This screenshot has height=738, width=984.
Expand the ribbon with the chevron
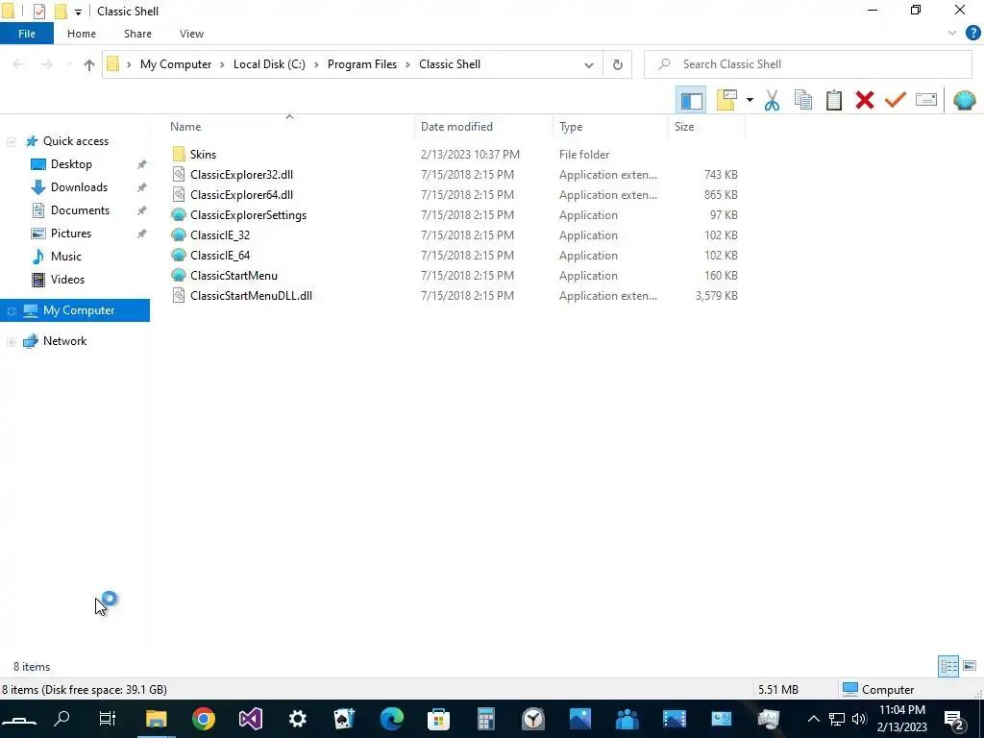pyautogui.click(x=952, y=34)
